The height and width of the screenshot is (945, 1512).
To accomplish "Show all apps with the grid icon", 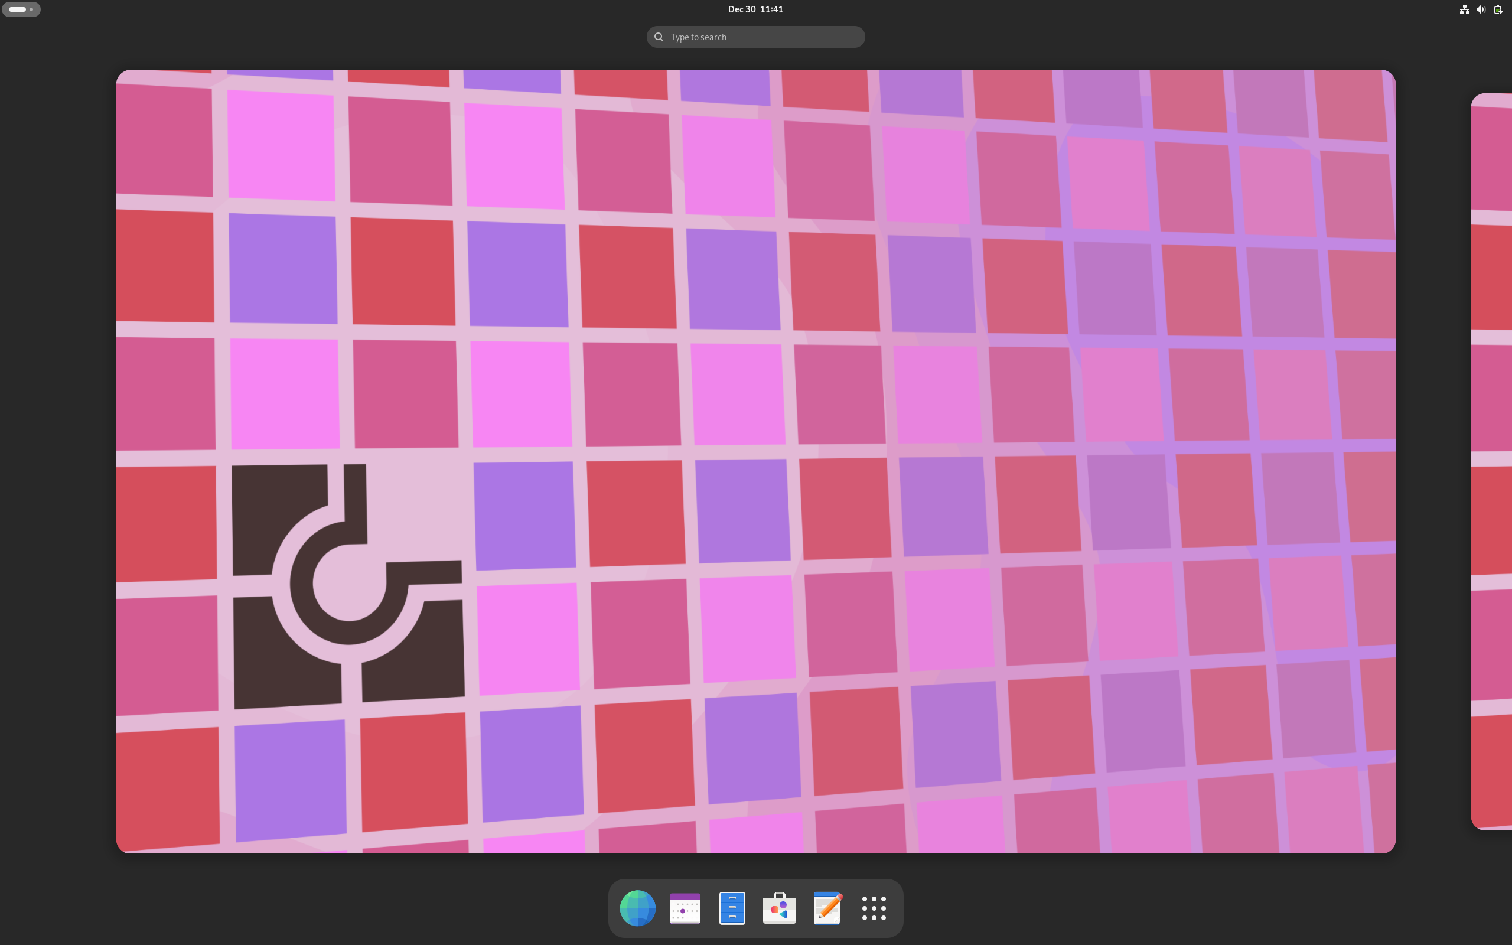I will point(874,908).
